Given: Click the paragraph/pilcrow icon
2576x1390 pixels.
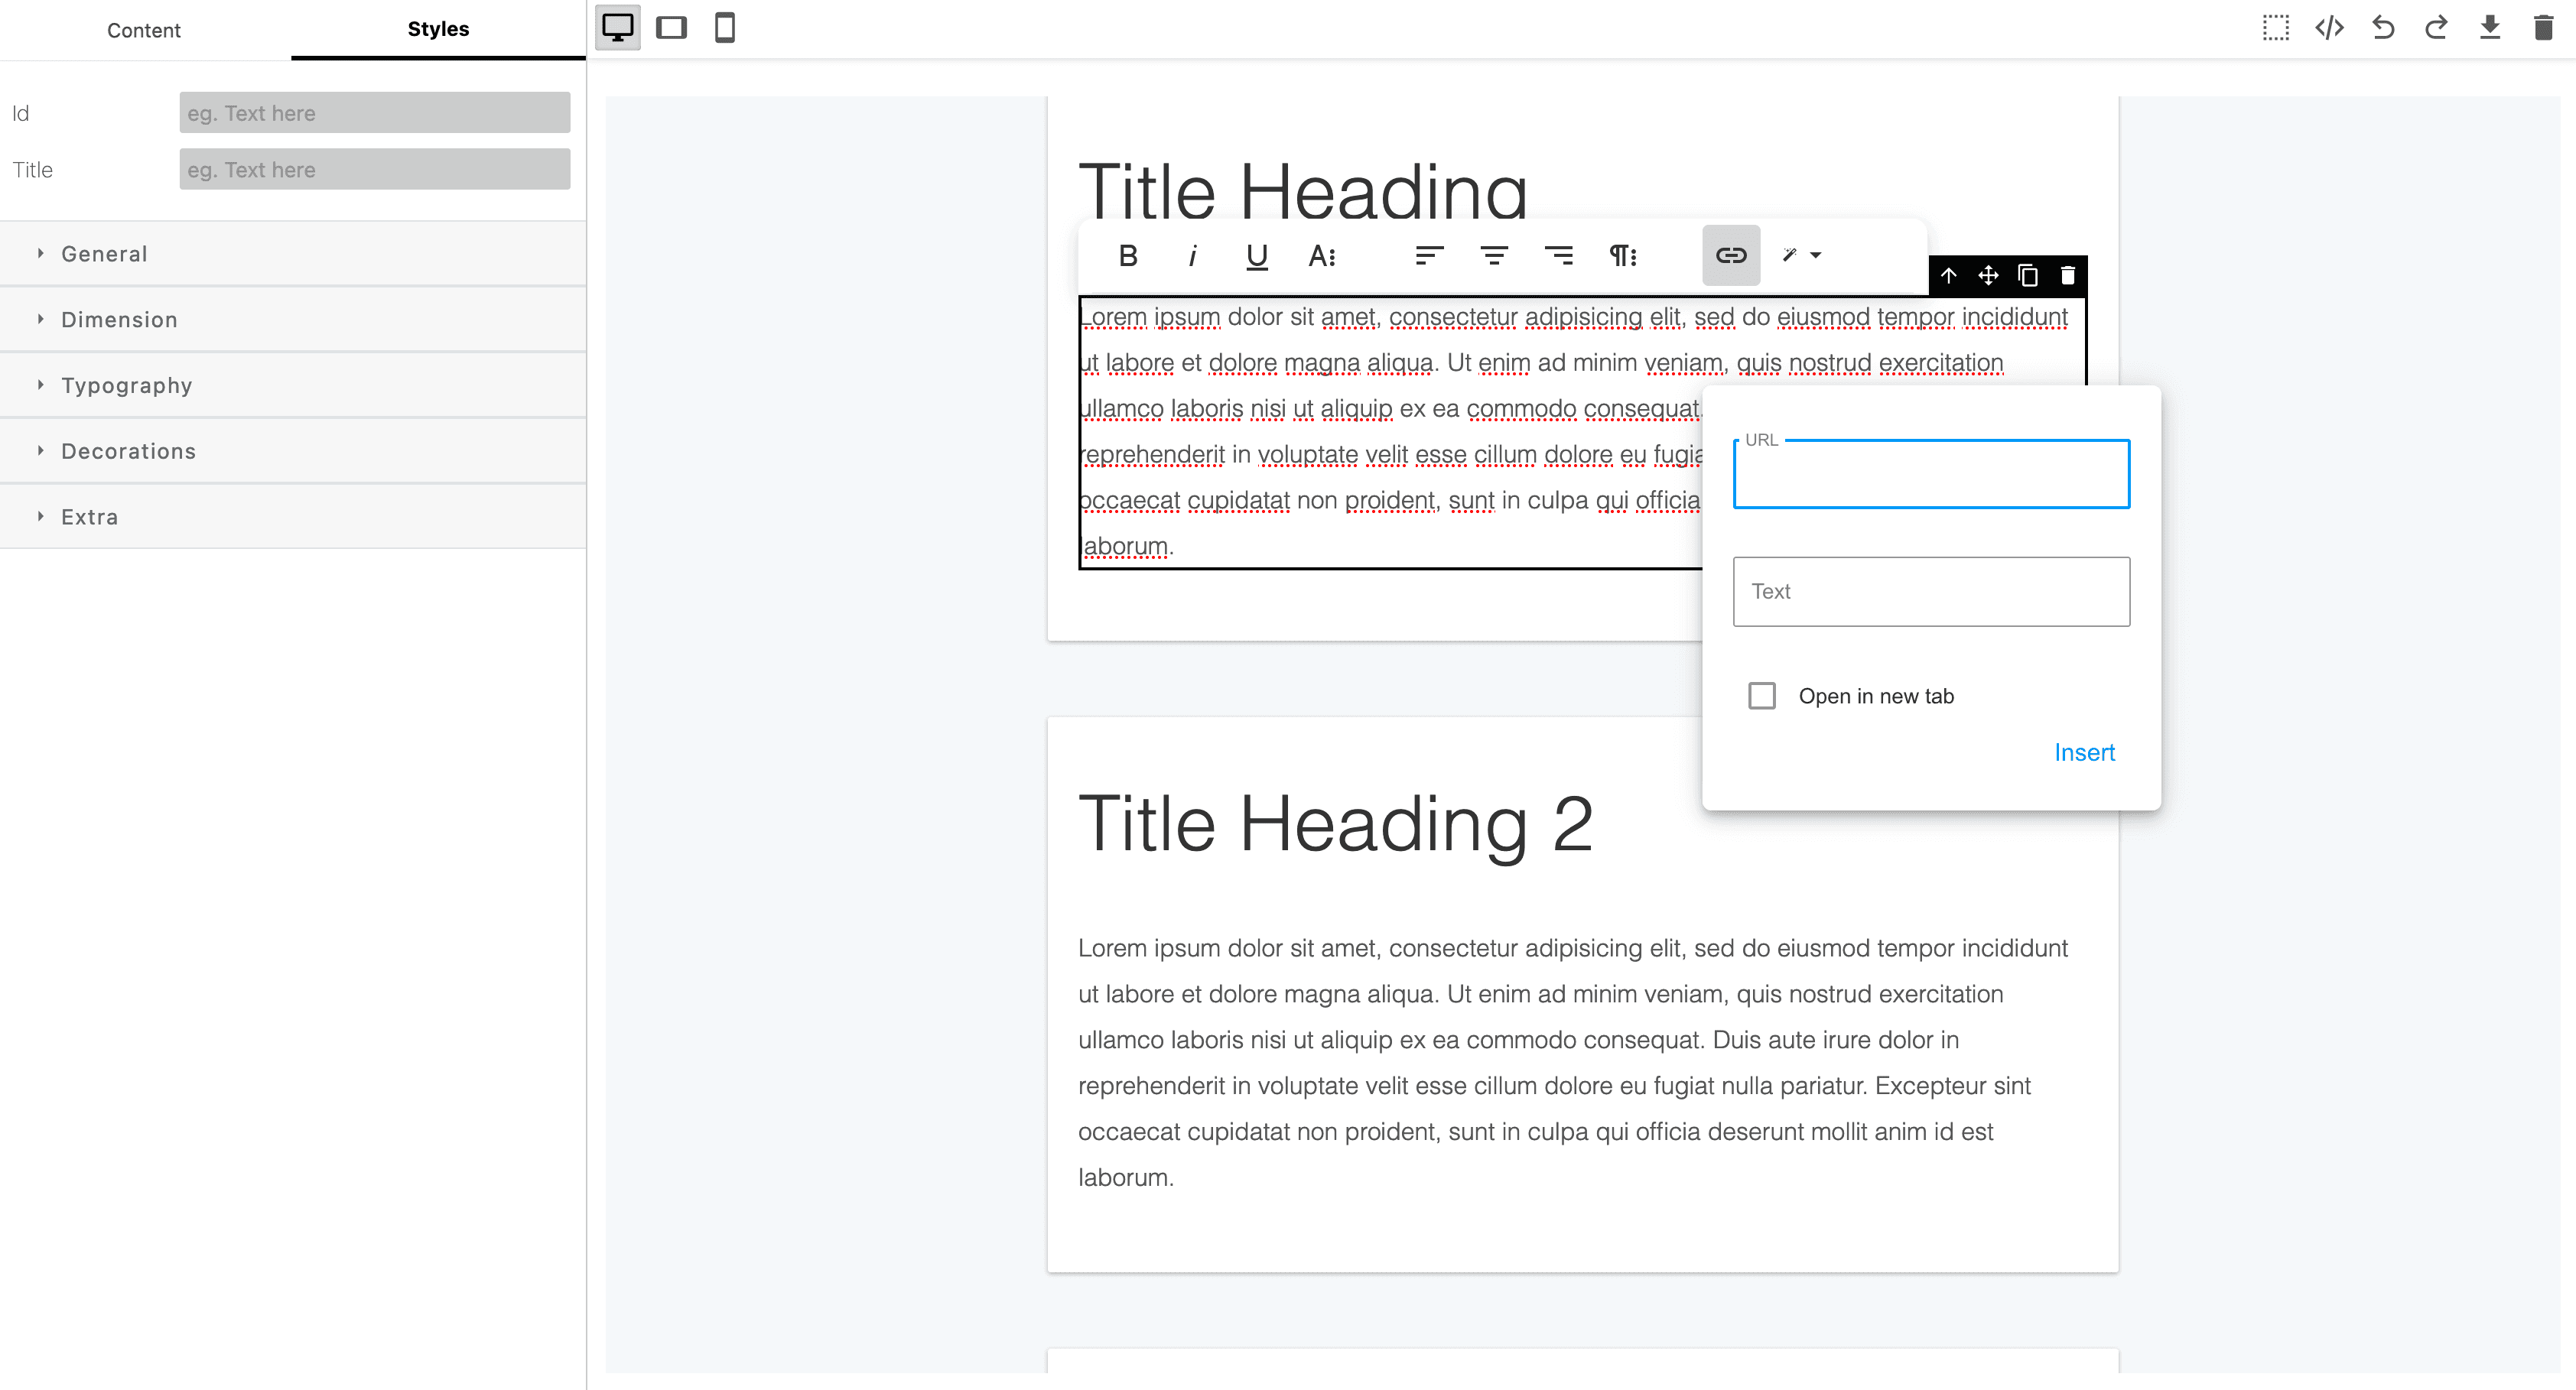Looking at the screenshot, I should point(1625,255).
